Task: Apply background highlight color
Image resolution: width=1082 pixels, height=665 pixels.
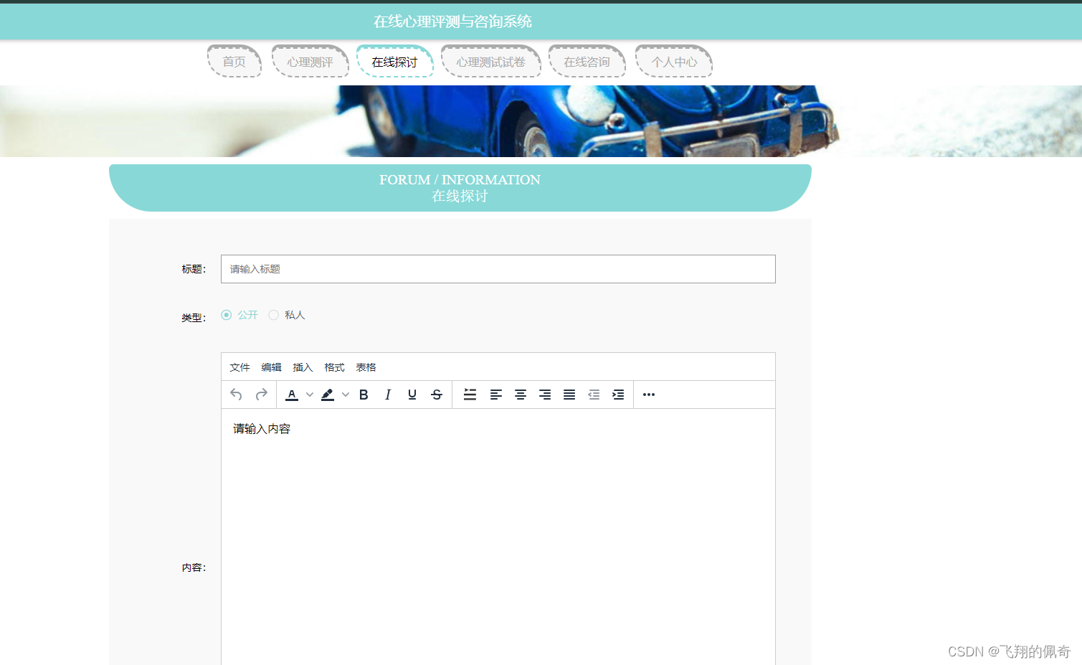Action: pos(328,395)
